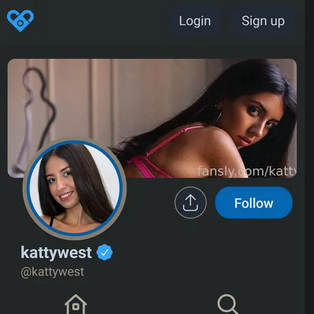
Task: Click the smiling face in profile picture
Action: [x=61, y=186]
